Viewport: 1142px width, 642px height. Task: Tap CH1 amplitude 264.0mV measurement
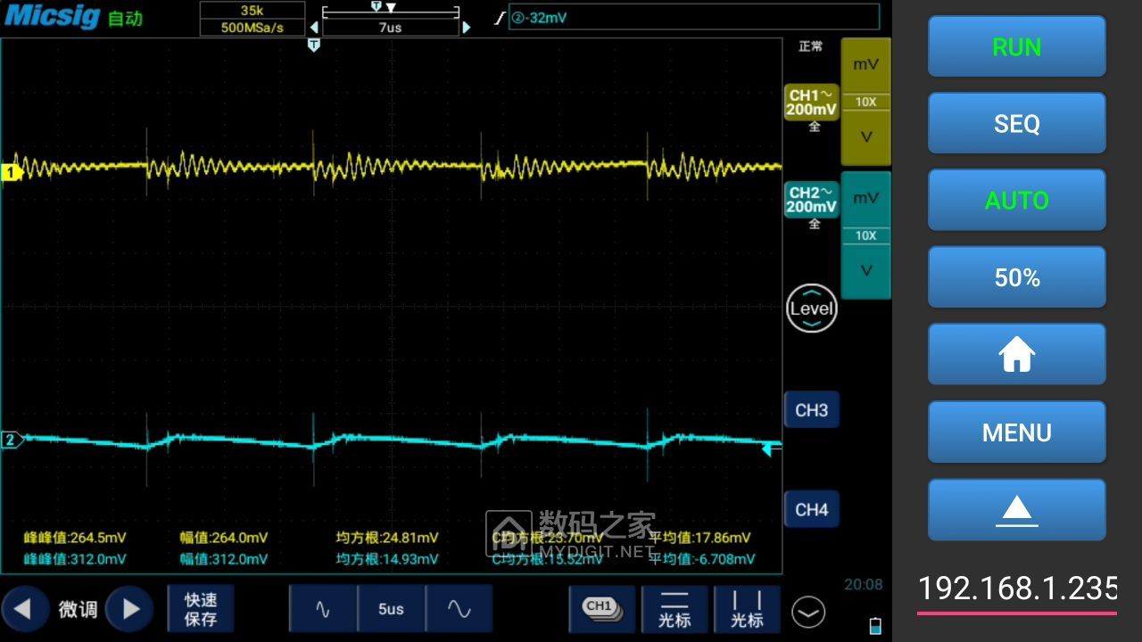pyautogui.click(x=224, y=538)
